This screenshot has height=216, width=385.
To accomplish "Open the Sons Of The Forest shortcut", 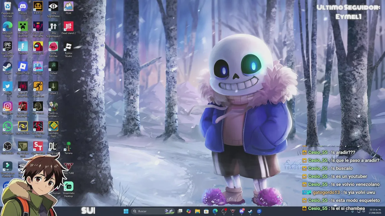I will coord(38,130).
